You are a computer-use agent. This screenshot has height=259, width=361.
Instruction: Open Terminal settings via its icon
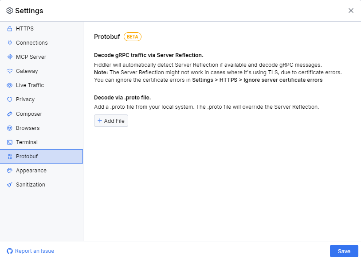point(10,142)
